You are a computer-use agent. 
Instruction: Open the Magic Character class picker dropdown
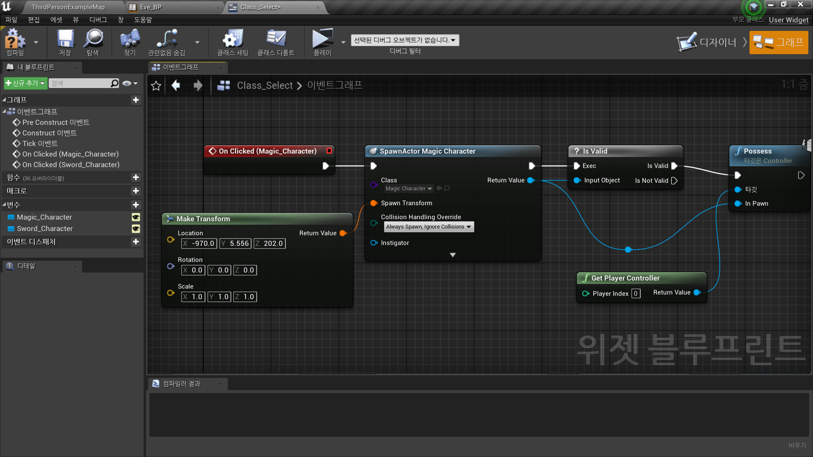pos(408,188)
